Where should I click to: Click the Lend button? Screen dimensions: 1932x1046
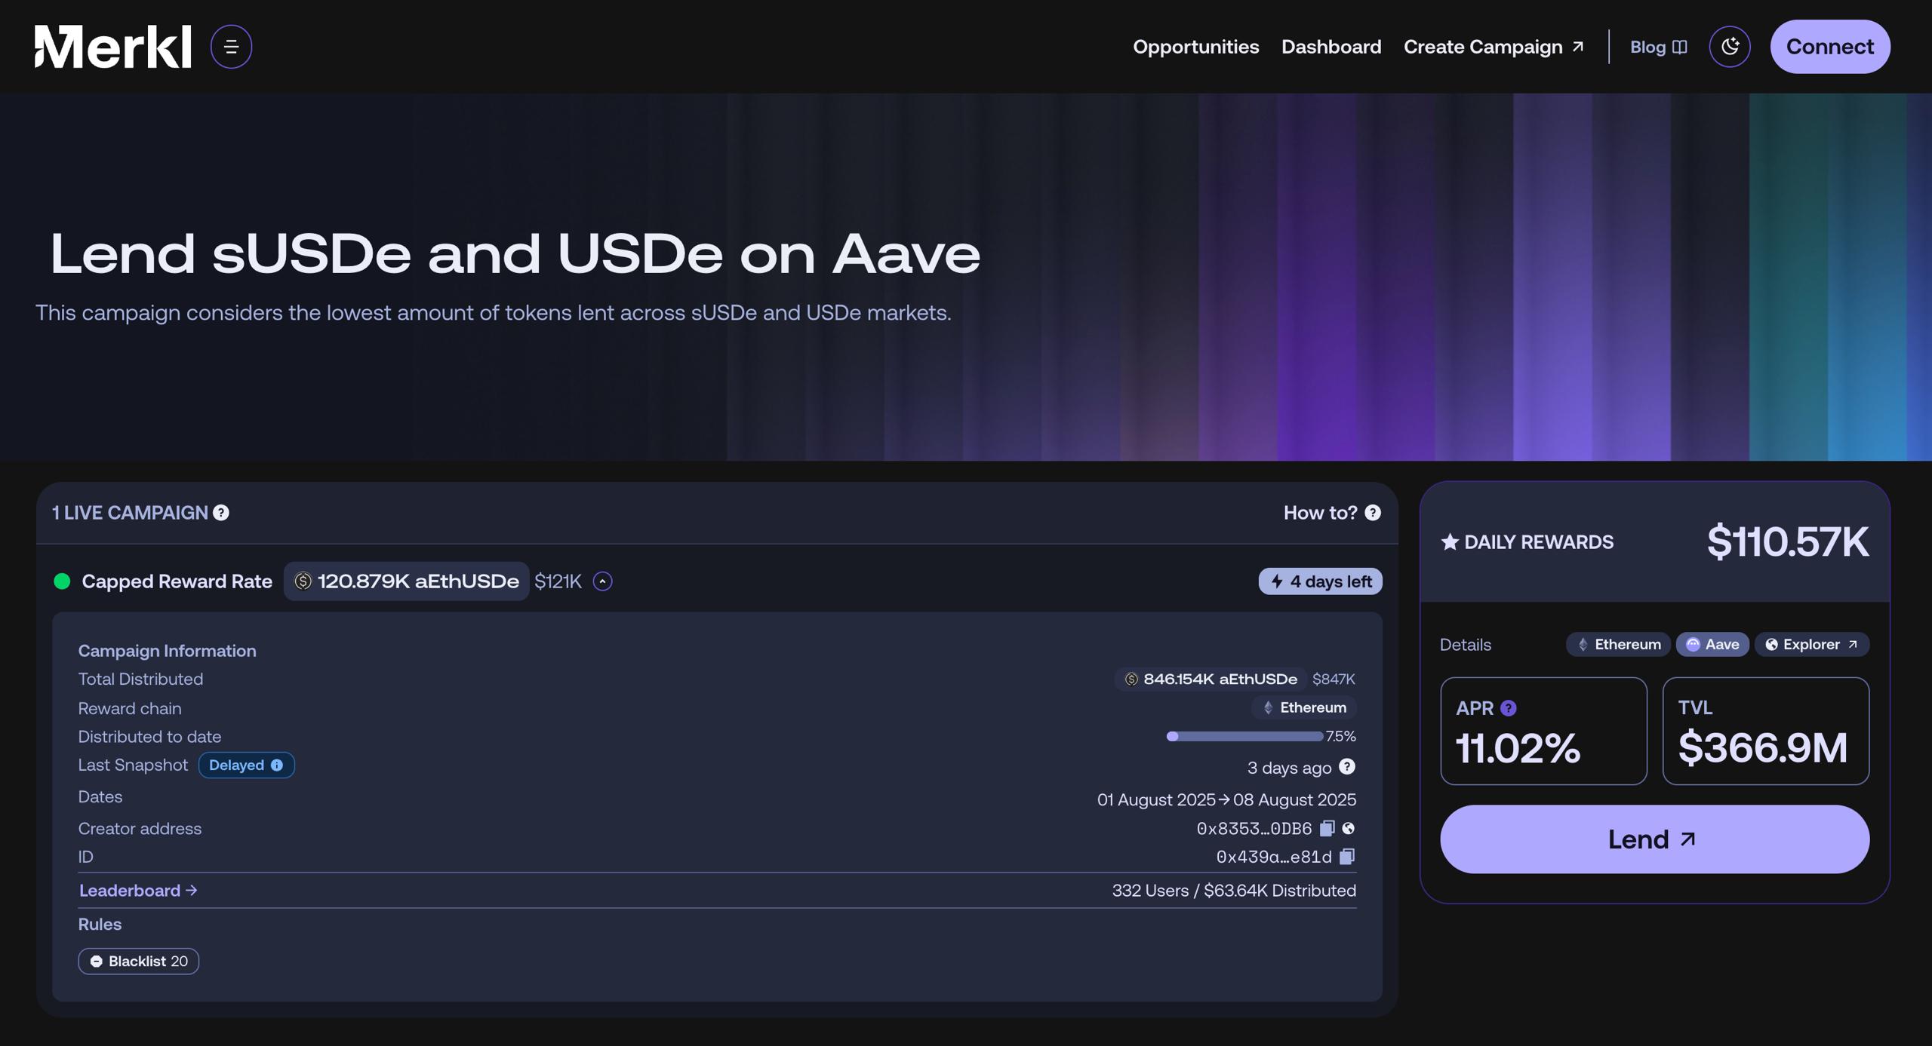(x=1654, y=839)
